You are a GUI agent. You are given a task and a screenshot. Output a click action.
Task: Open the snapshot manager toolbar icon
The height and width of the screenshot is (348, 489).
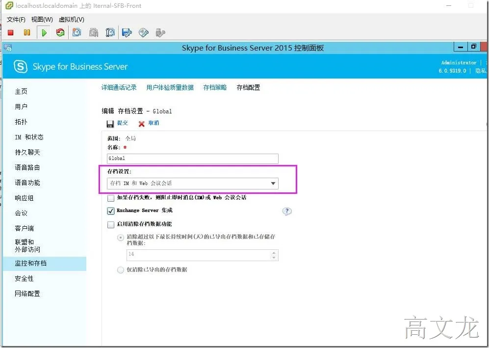pos(110,32)
